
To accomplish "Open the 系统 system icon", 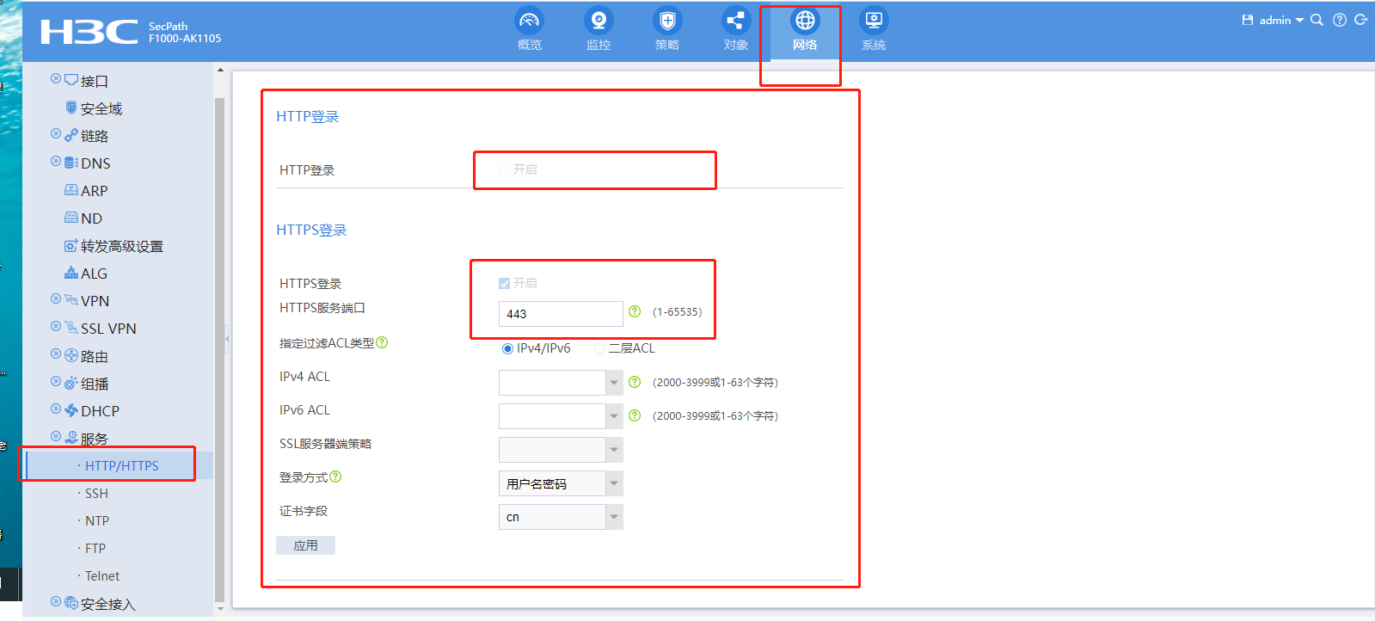I will (x=874, y=21).
